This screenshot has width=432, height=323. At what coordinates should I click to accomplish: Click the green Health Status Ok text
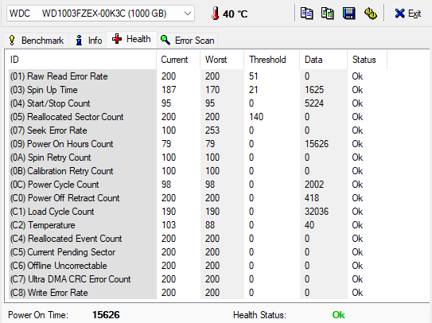click(338, 315)
